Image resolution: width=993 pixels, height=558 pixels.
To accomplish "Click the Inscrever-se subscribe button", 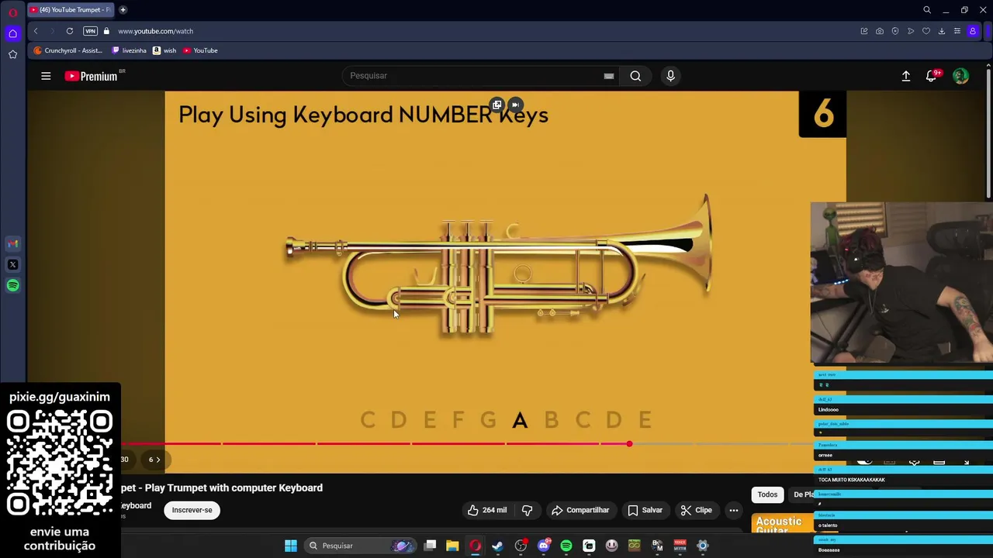I will [192, 510].
